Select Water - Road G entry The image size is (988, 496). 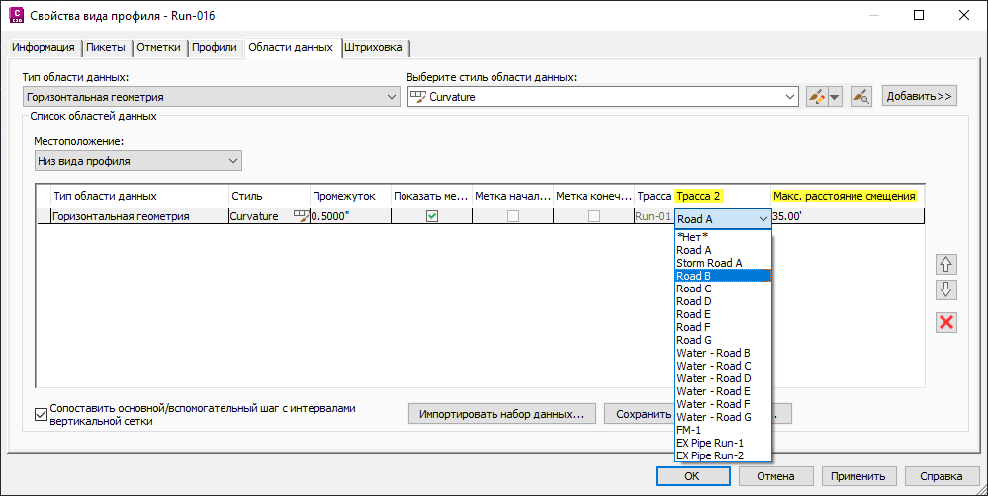click(x=723, y=417)
